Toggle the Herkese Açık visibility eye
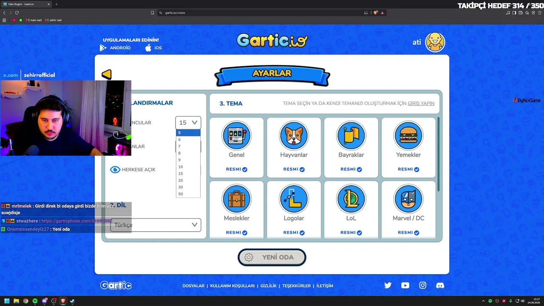The width and height of the screenshot is (544, 306). coord(115,170)
